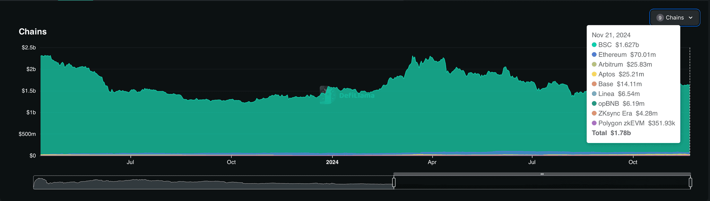Click the Aptos yellow legend dot
Image resolution: width=710 pixels, height=201 pixels.
pyautogui.click(x=594, y=74)
